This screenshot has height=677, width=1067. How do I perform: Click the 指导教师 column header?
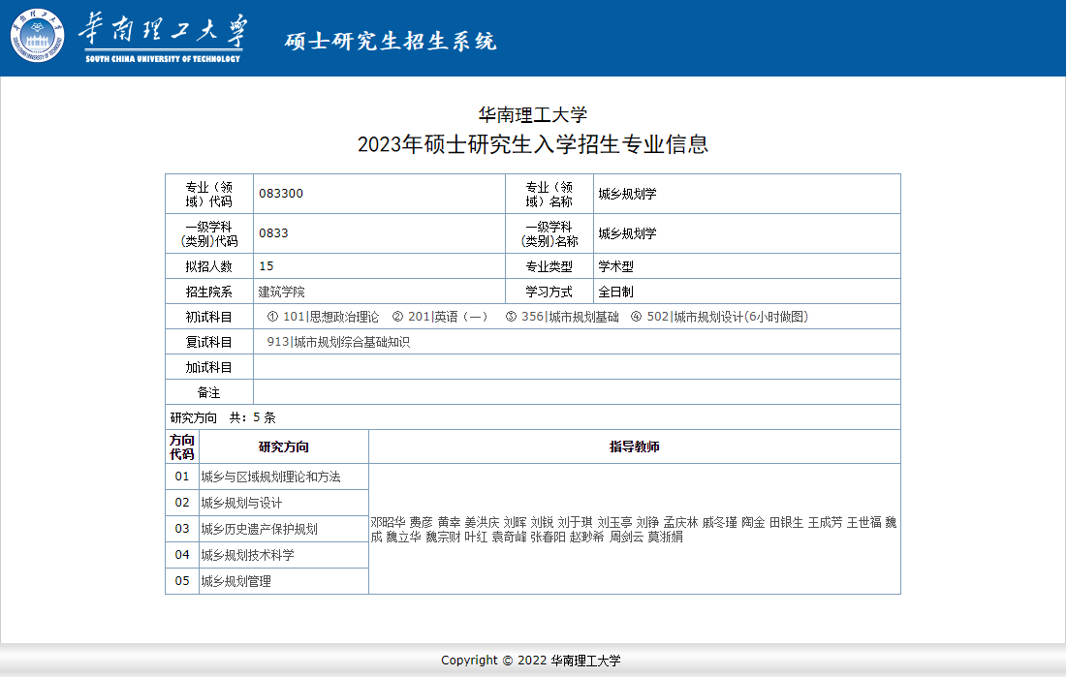(634, 447)
